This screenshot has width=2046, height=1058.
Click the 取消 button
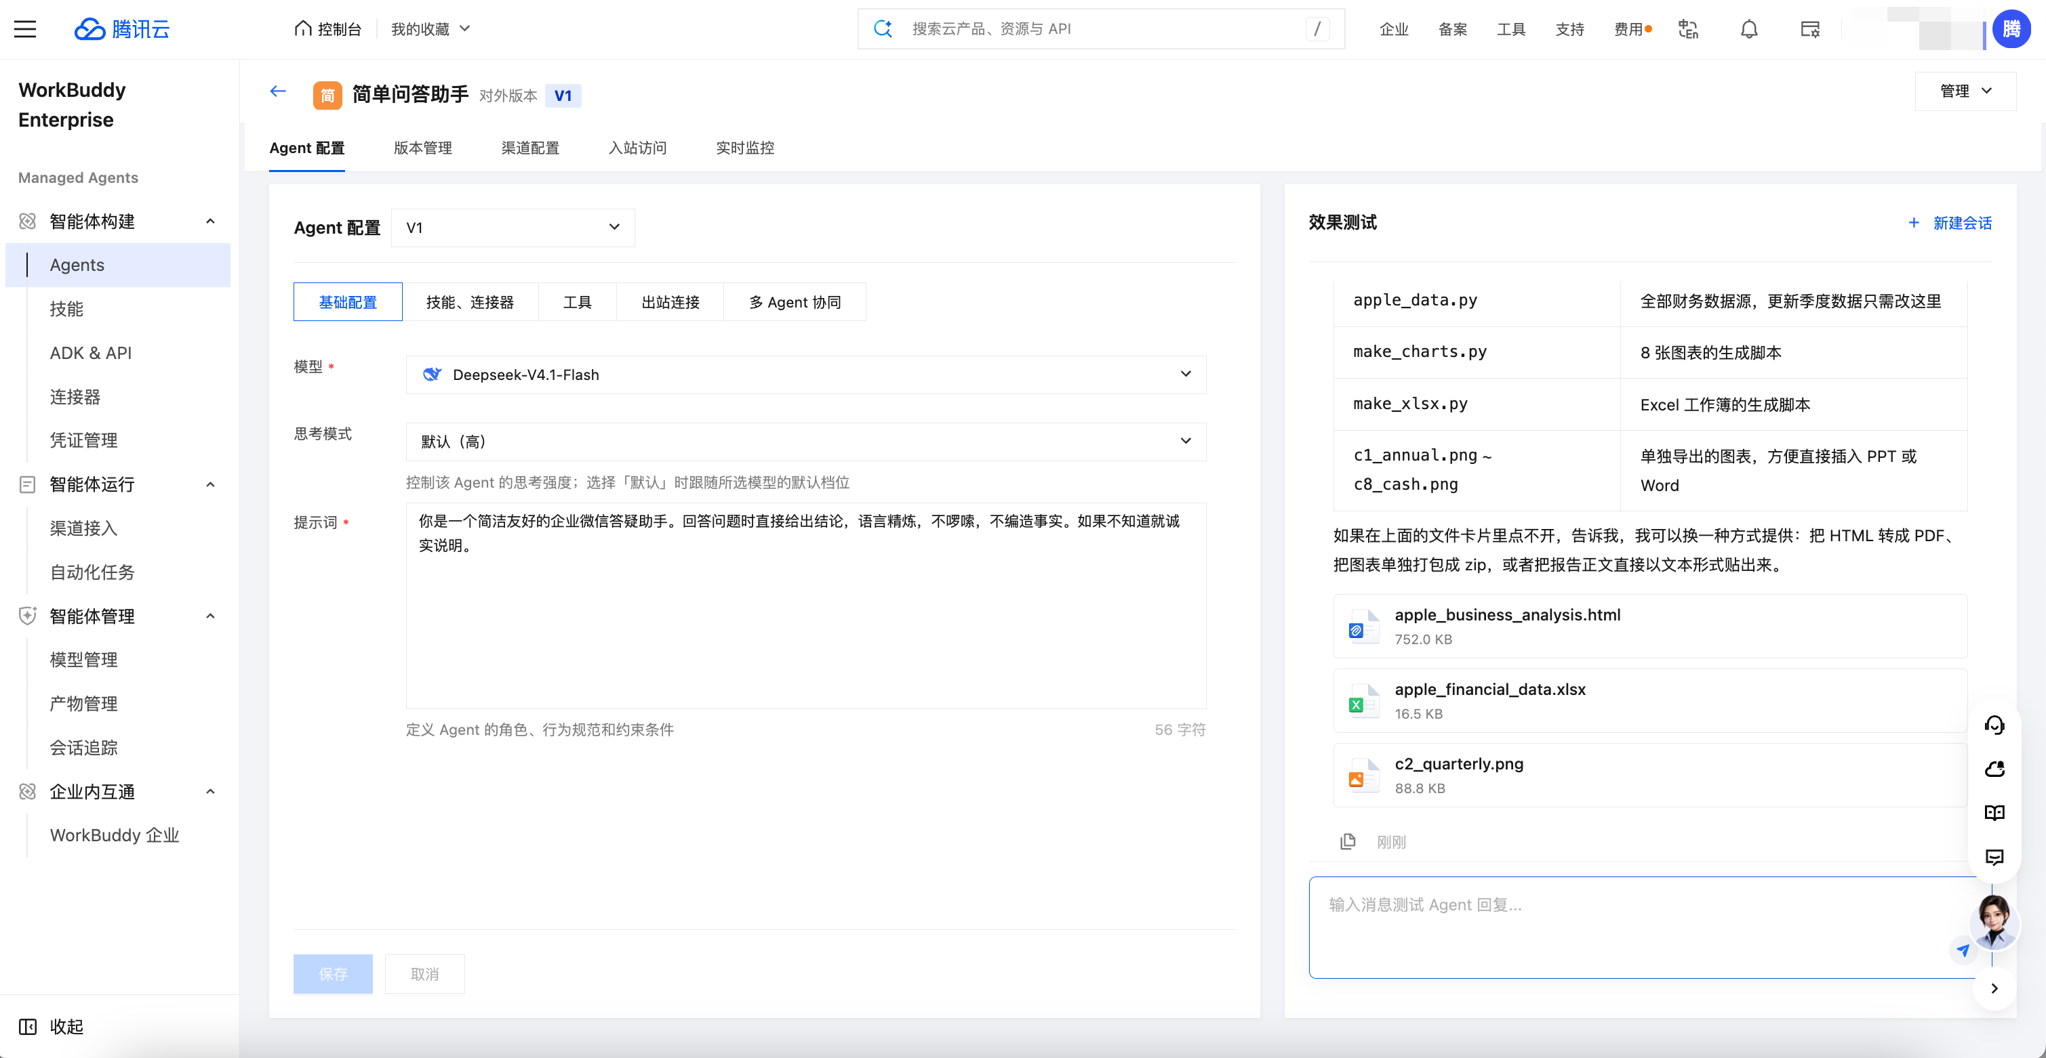424,974
